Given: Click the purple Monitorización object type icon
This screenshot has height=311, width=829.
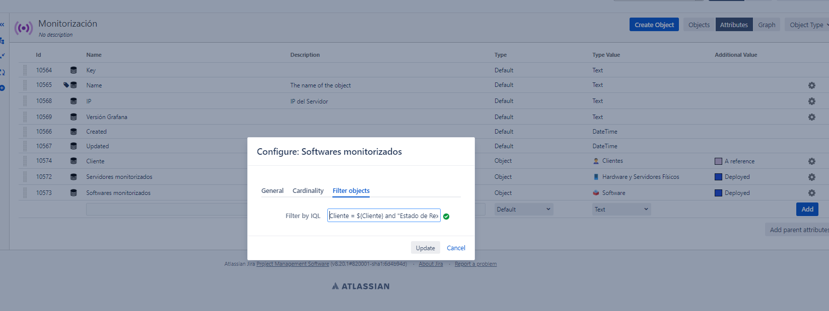Looking at the screenshot, I should 24,28.
